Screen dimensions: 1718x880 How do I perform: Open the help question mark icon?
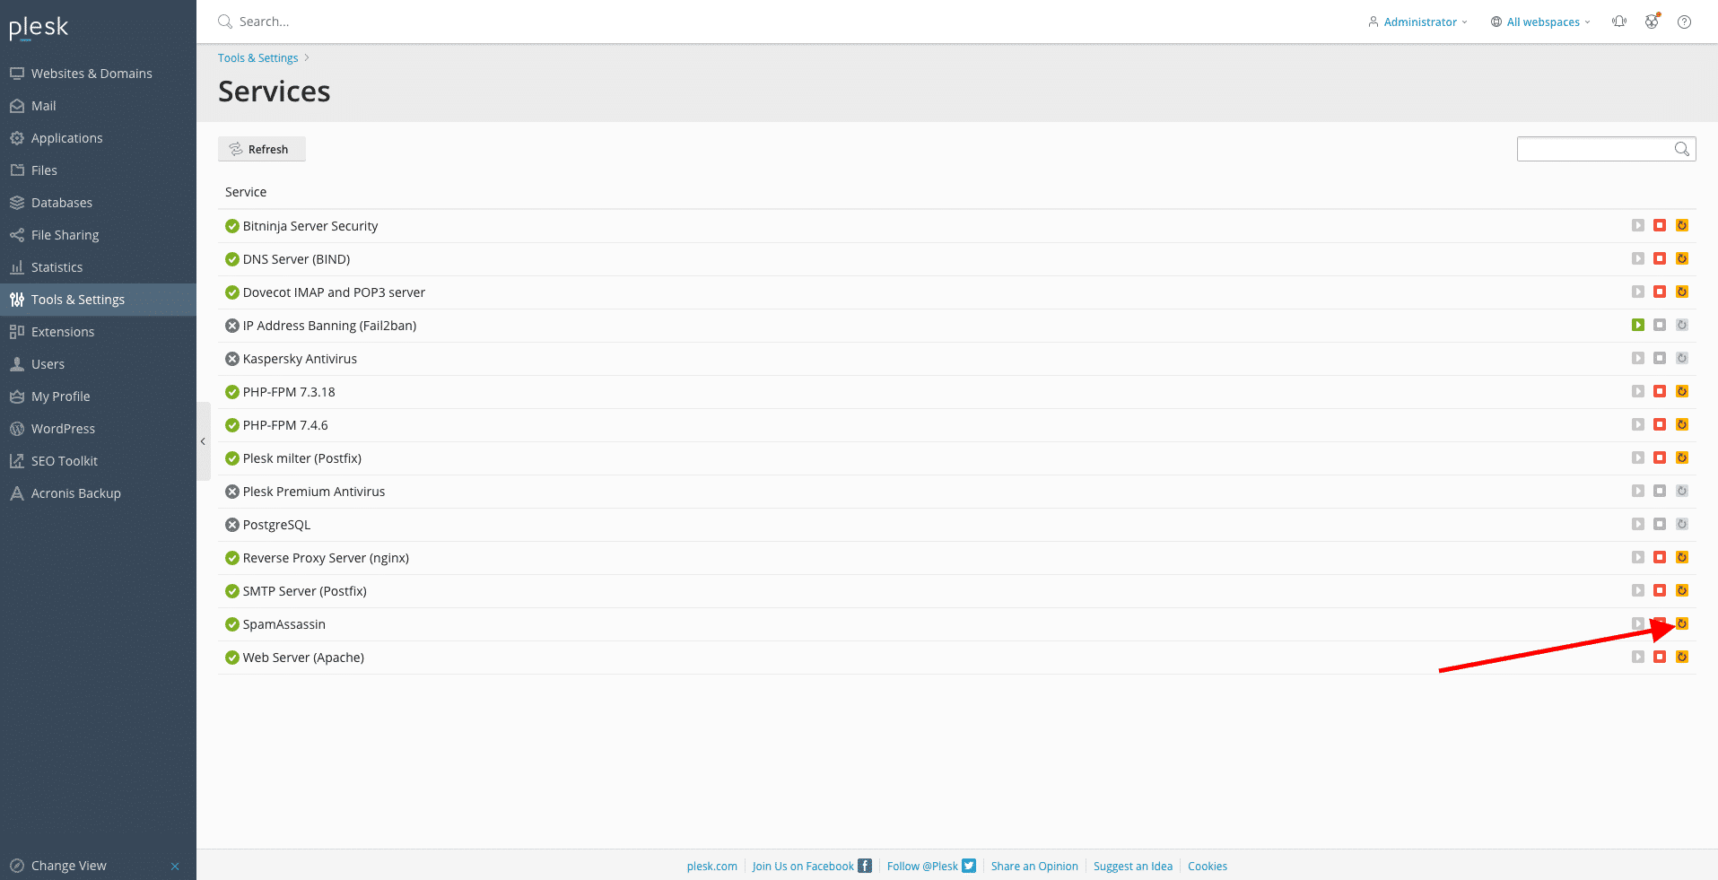1684,22
